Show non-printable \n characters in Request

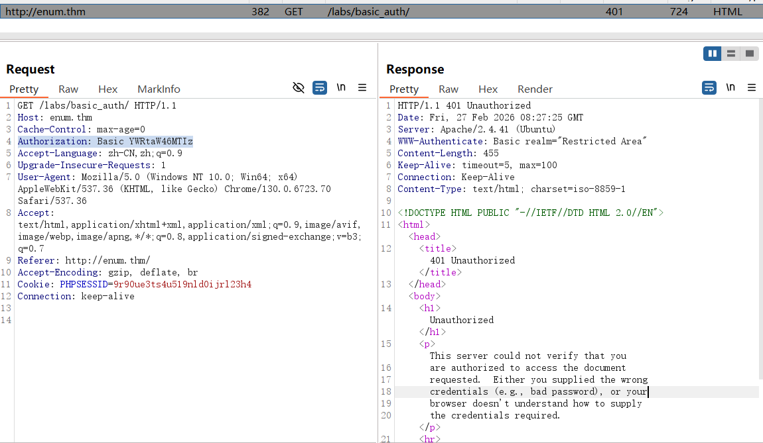tap(341, 87)
